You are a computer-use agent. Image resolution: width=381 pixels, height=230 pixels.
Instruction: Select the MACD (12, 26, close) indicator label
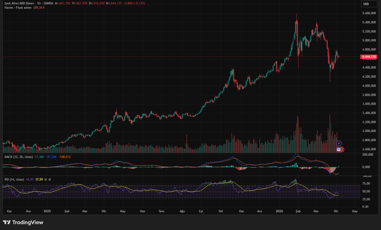tap(17, 157)
